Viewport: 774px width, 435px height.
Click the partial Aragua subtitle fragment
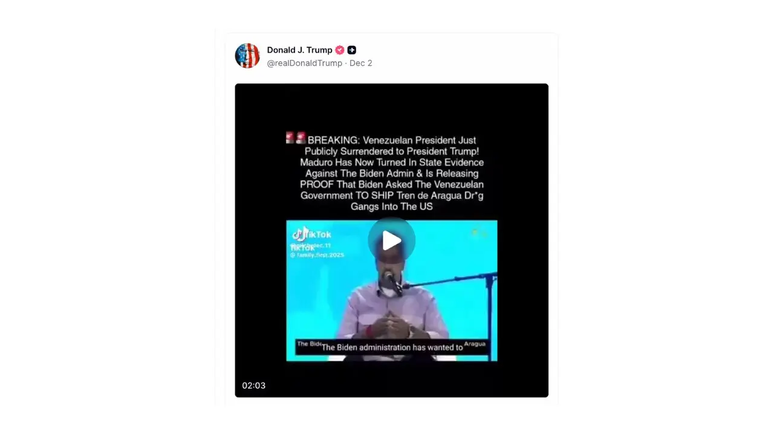pyautogui.click(x=475, y=344)
